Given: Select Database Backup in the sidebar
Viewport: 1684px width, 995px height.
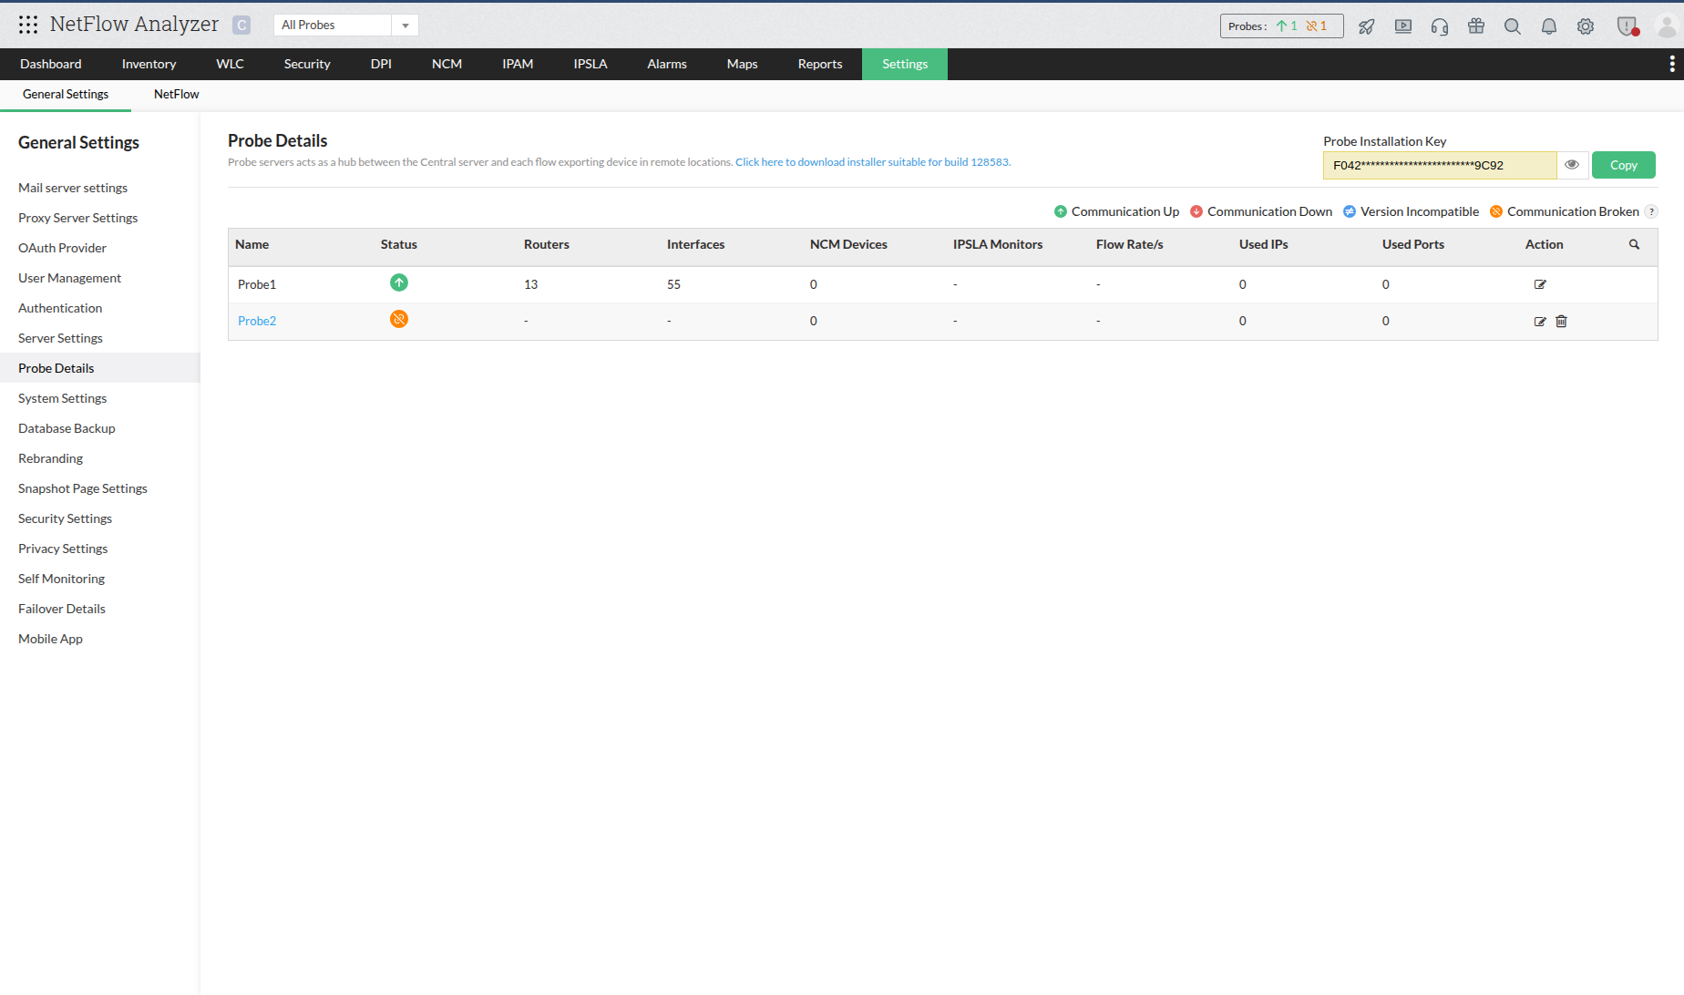Looking at the screenshot, I should [x=66, y=427].
